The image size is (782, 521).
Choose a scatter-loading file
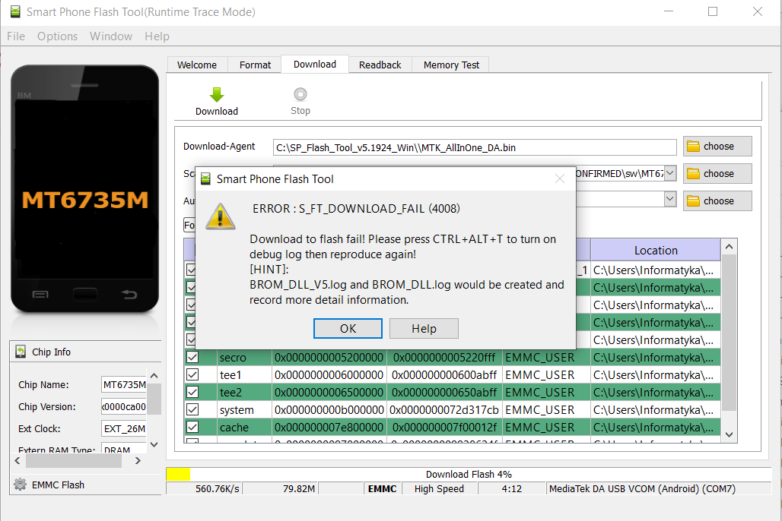717,174
